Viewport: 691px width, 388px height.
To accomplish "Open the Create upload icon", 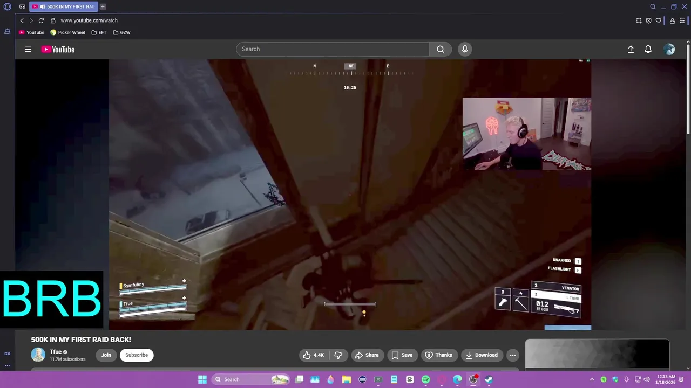I will pos(631,49).
